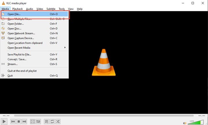Set volume on the green volume slider

pos(196,122)
